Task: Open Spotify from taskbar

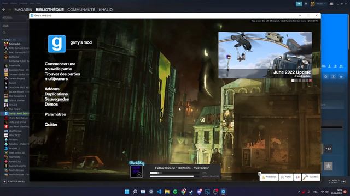Action: [175, 192]
